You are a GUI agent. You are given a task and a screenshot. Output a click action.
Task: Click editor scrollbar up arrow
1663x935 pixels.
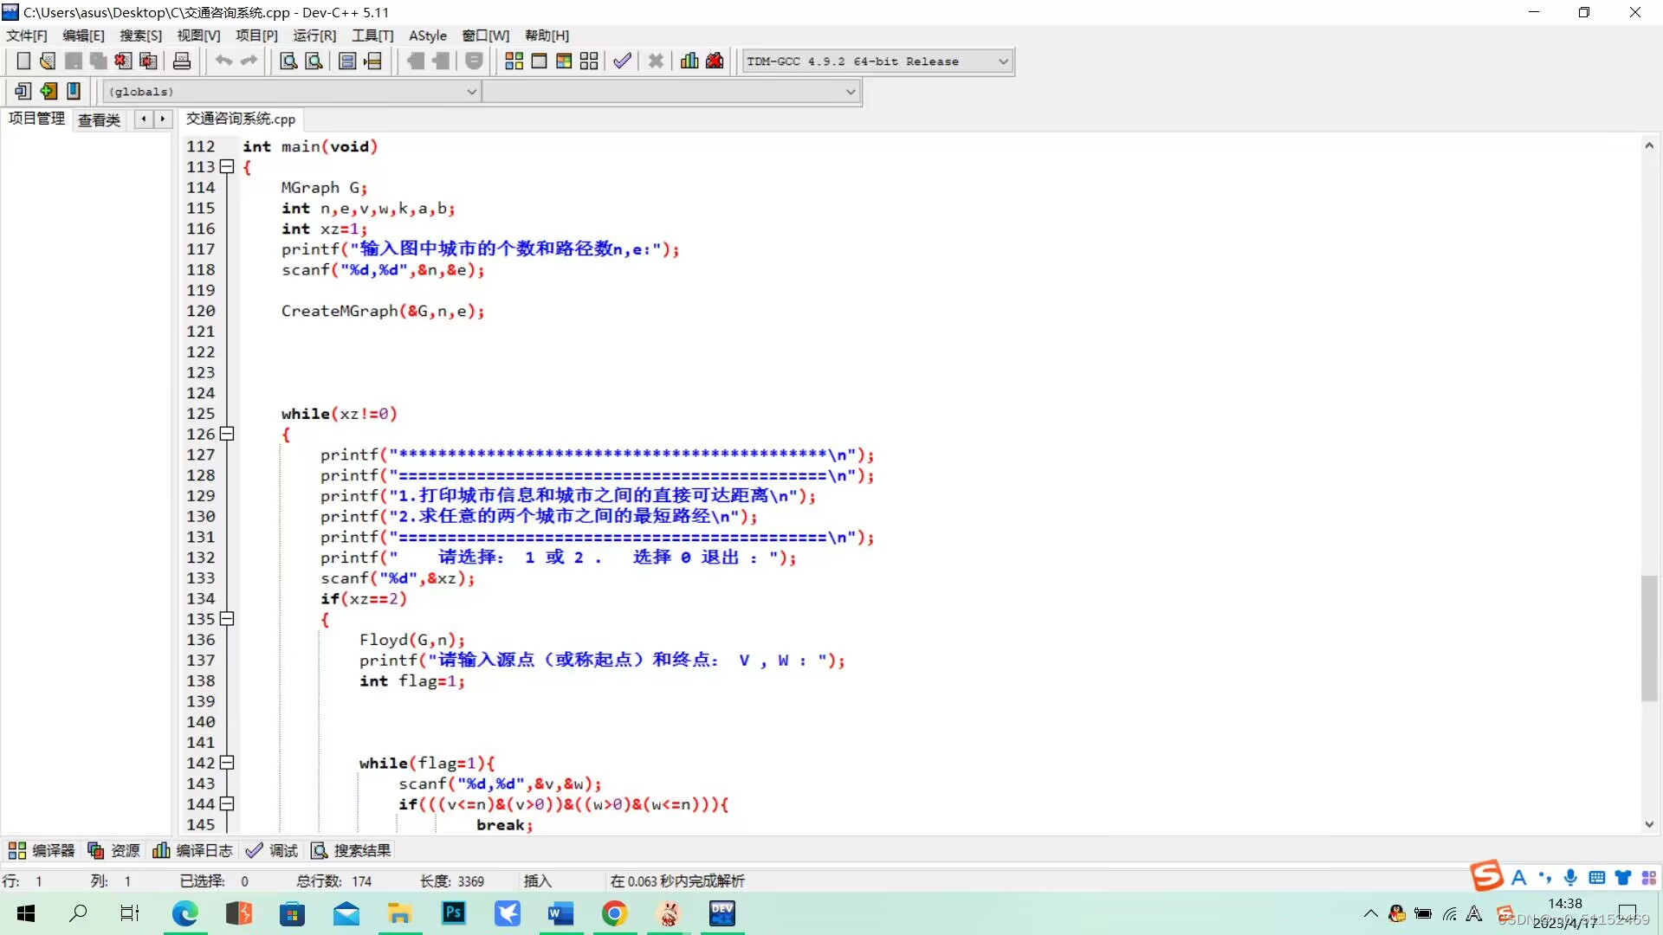coord(1649,145)
